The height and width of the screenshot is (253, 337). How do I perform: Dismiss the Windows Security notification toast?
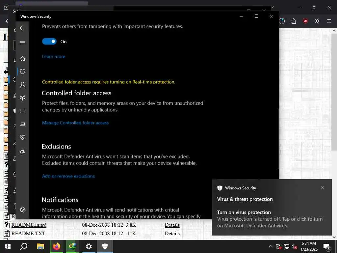tap(323, 188)
